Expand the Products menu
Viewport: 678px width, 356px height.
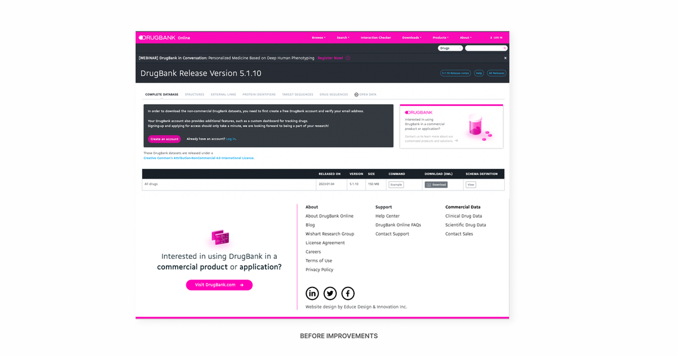click(x=440, y=38)
